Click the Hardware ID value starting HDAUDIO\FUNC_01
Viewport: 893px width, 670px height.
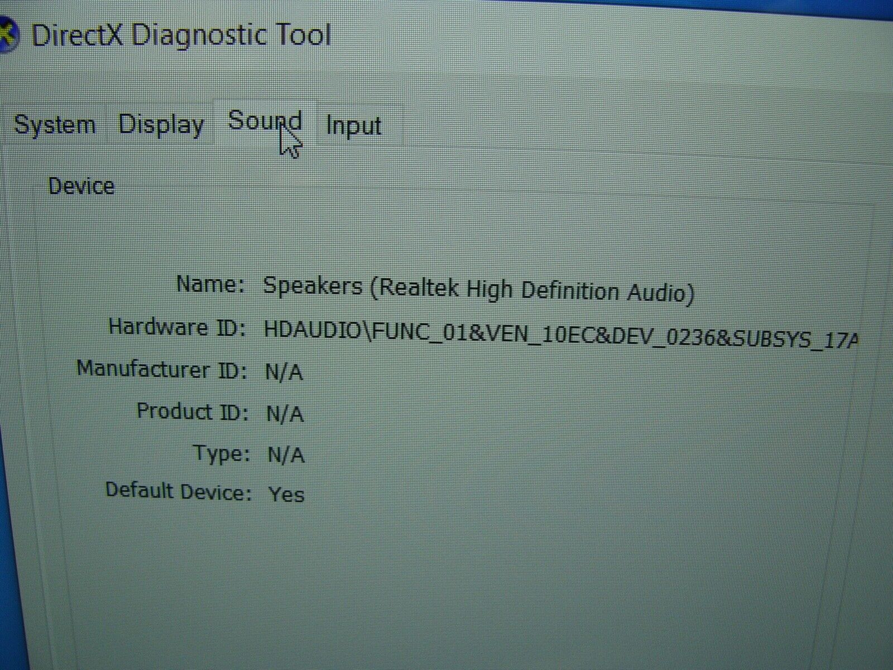point(560,334)
